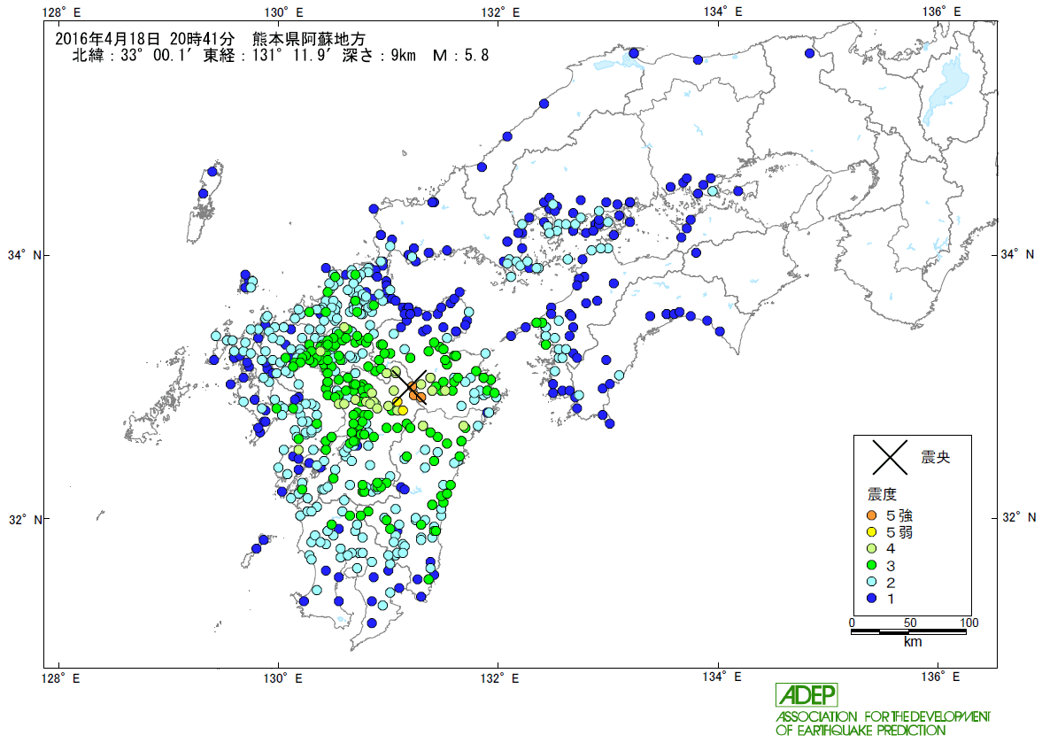Select the light green intensity 4 legend dot

click(x=872, y=549)
